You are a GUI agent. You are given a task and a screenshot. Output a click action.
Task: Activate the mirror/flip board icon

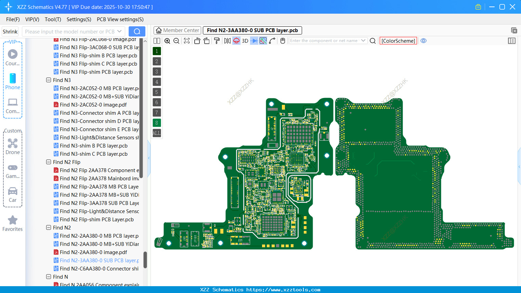point(227,41)
